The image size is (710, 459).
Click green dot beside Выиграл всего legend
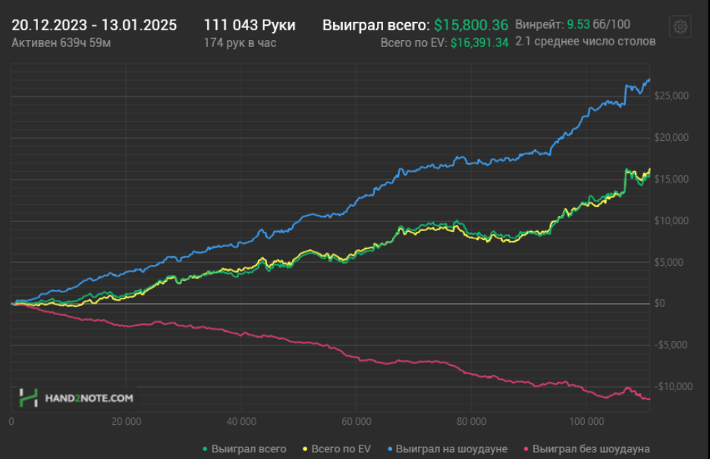(206, 449)
